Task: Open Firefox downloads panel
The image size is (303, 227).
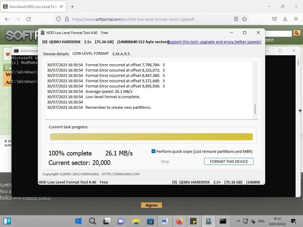Action: point(285,19)
